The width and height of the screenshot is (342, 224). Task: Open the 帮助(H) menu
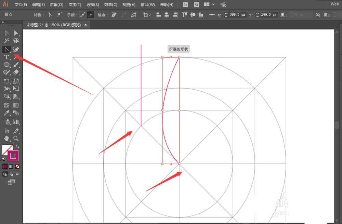click(167, 4)
